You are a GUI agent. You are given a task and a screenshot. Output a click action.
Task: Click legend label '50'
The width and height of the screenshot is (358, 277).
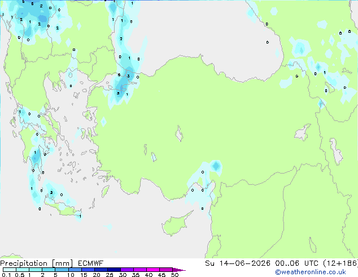tap(174, 275)
